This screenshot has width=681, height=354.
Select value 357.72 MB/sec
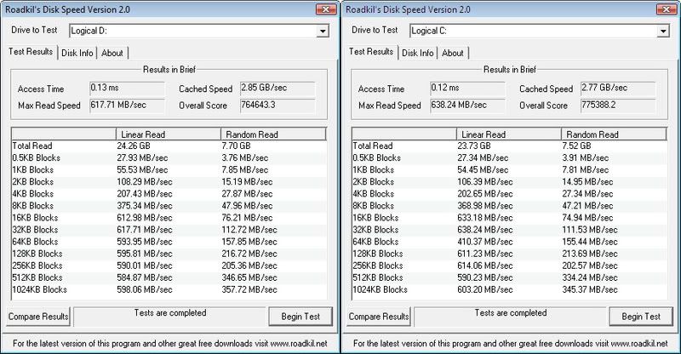pos(249,289)
